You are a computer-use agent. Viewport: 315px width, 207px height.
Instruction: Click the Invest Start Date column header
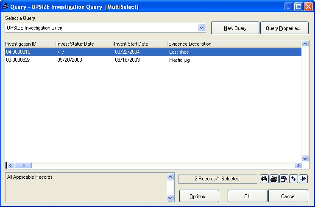[141, 44]
